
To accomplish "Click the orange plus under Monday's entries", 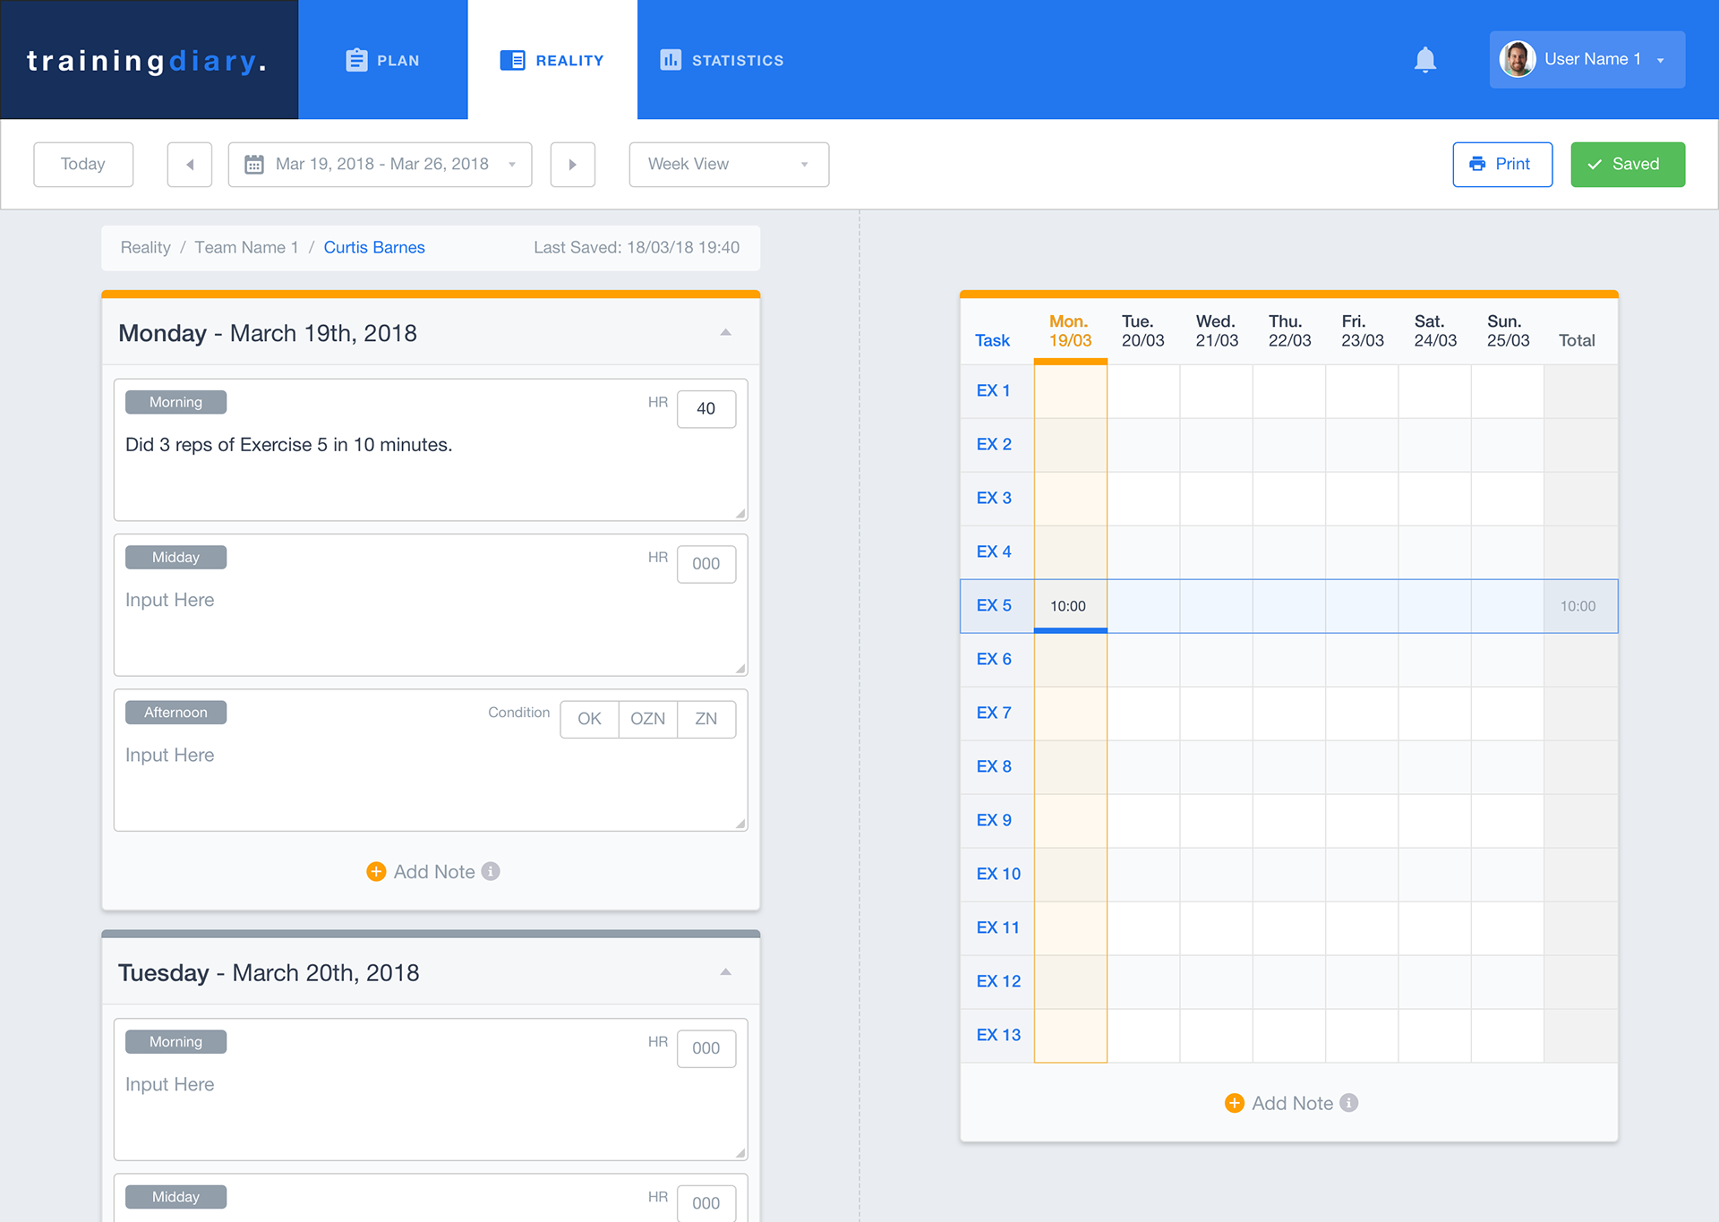I will click(376, 871).
